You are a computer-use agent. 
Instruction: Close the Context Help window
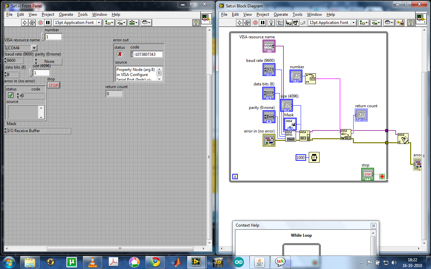(373, 226)
